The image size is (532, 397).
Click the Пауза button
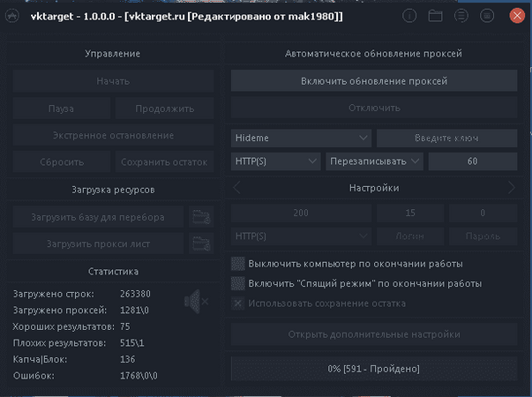pos(62,109)
